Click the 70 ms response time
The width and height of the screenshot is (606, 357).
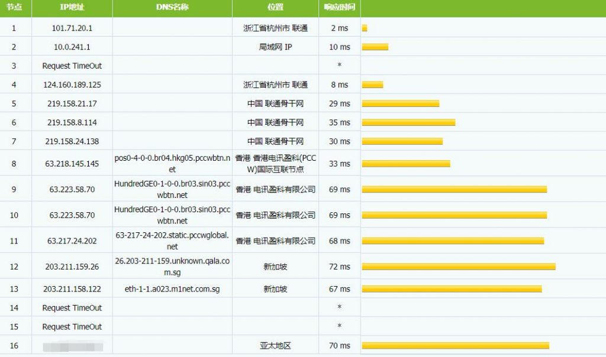click(339, 346)
